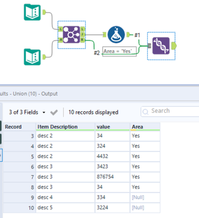Click the #2 connection label
Image resolution: width=199 pixels, height=218 pixels.
[x=97, y=53]
